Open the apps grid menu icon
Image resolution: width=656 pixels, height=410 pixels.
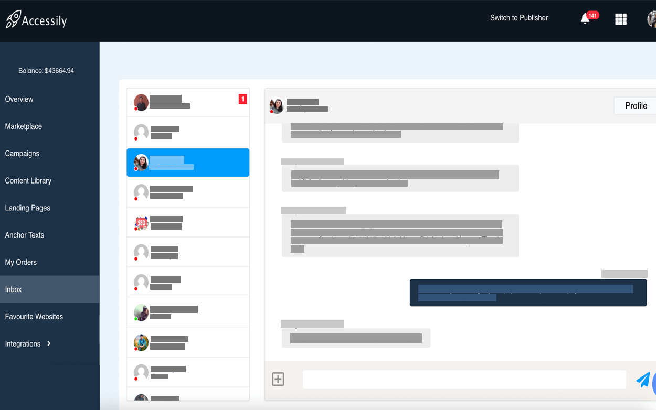[x=621, y=19]
